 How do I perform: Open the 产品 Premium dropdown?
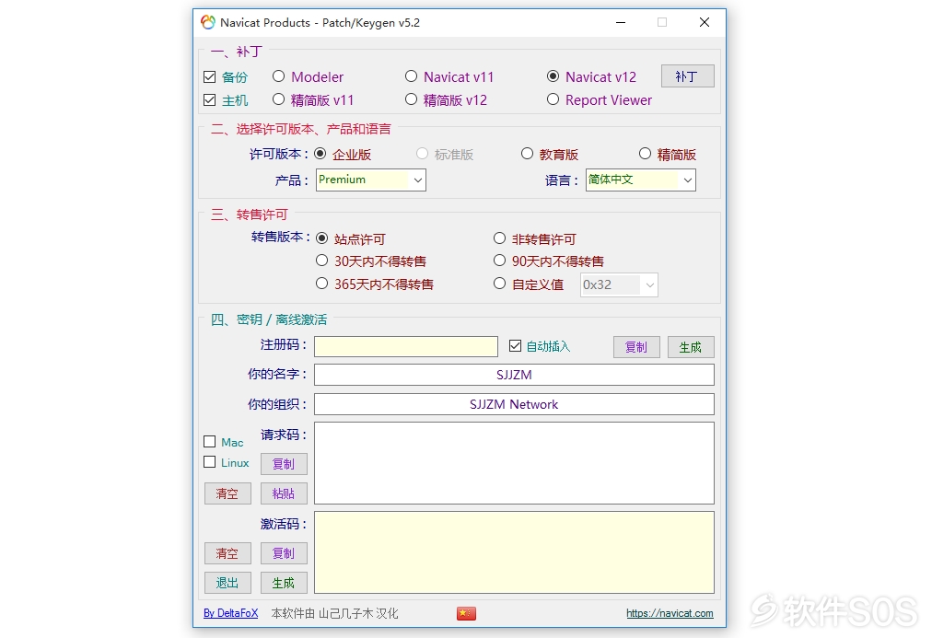click(371, 180)
